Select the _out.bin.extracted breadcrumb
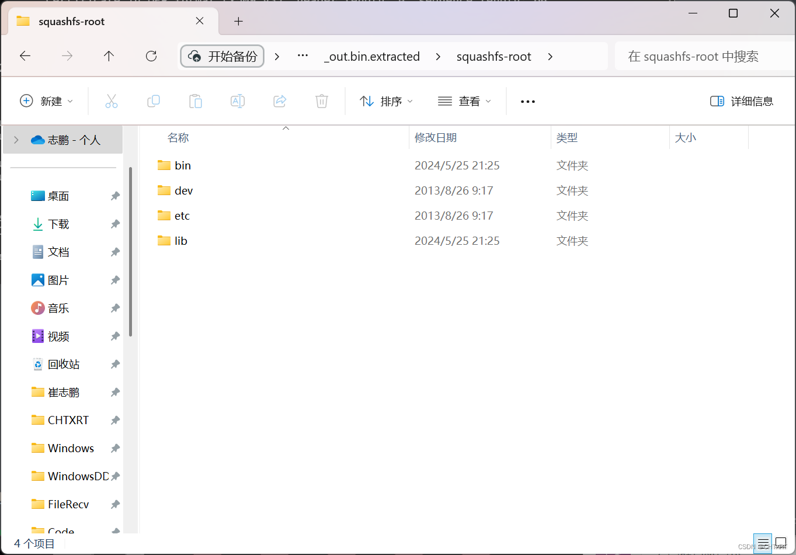796x555 pixels. (x=372, y=57)
